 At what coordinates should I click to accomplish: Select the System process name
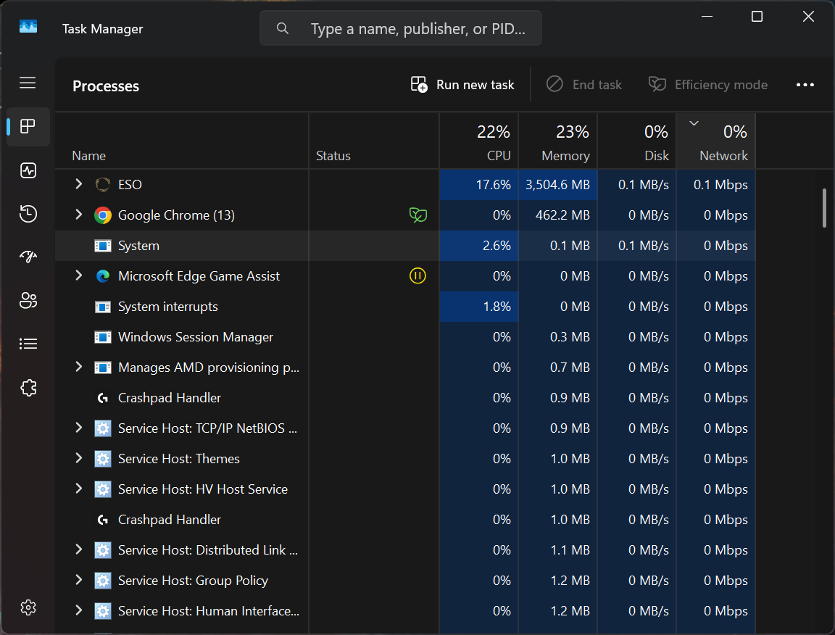point(138,246)
